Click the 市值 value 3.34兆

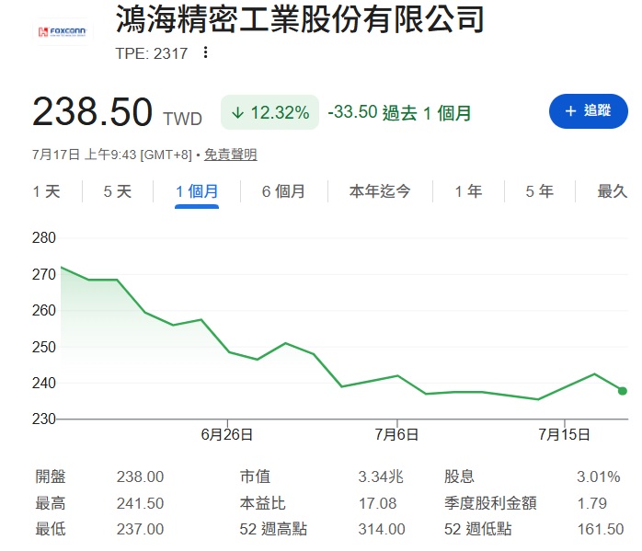click(x=381, y=476)
